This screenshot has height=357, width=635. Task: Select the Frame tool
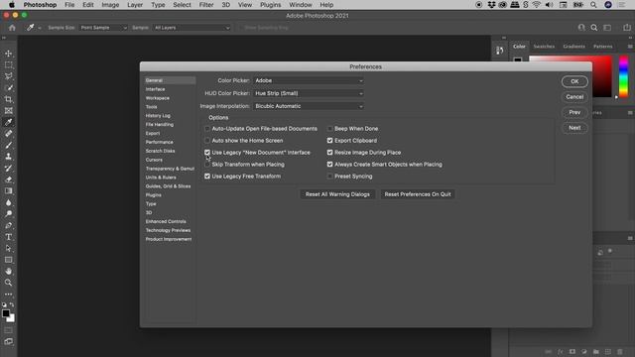click(9, 110)
